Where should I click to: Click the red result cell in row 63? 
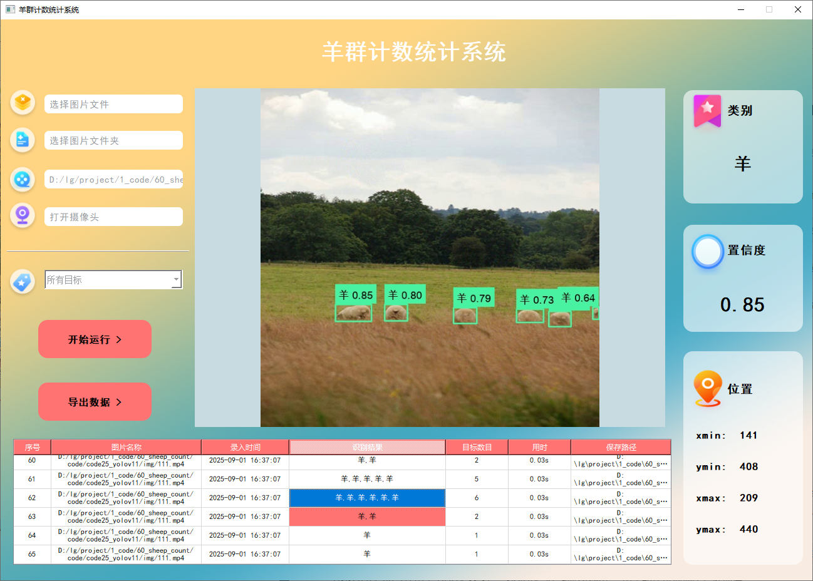click(367, 517)
